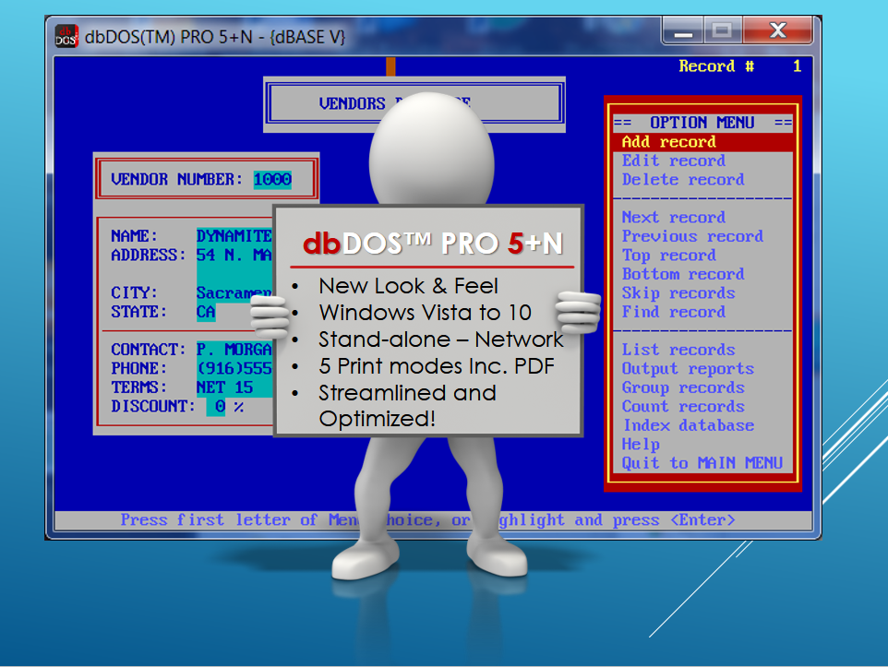The image size is (888, 667).
Task: Click the PHONE field value
Action: pyautogui.click(x=234, y=369)
